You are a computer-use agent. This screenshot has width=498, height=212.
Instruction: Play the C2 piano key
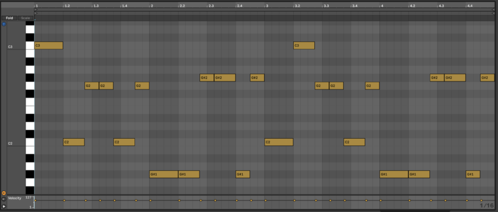point(30,142)
